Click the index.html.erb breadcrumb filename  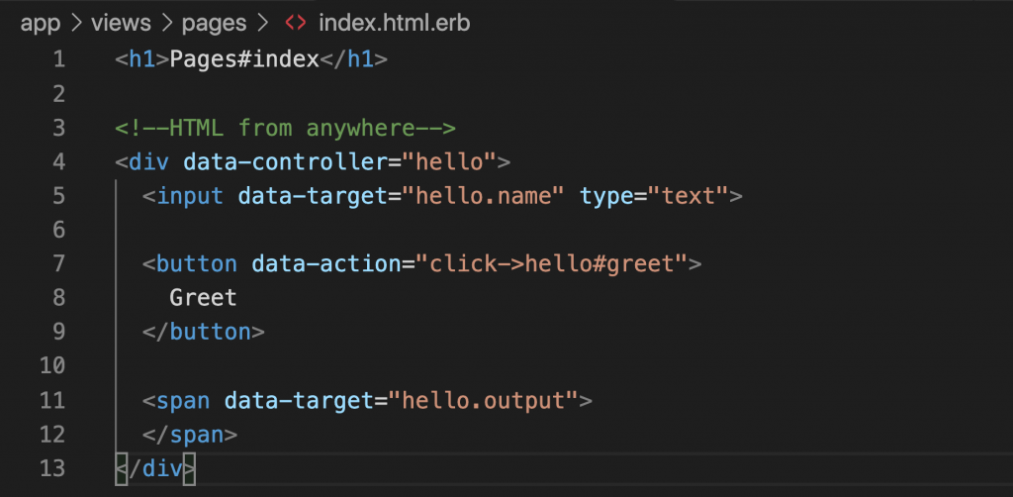pyautogui.click(x=394, y=24)
